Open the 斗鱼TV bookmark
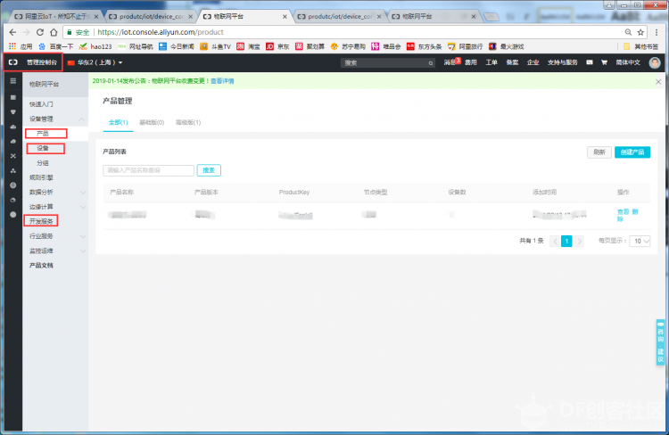 (x=216, y=46)
